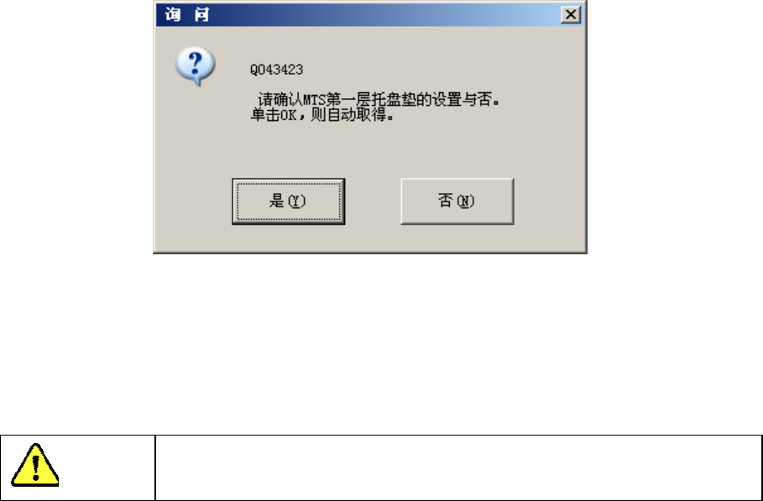Click the line 单击OK，则自动取得
The width and height of the screenshot is (763, 501).
click(x=322, y=115)
